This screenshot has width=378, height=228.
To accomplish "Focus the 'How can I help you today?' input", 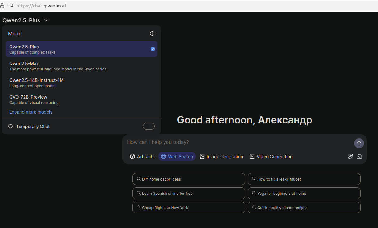I will pos(239,142).
